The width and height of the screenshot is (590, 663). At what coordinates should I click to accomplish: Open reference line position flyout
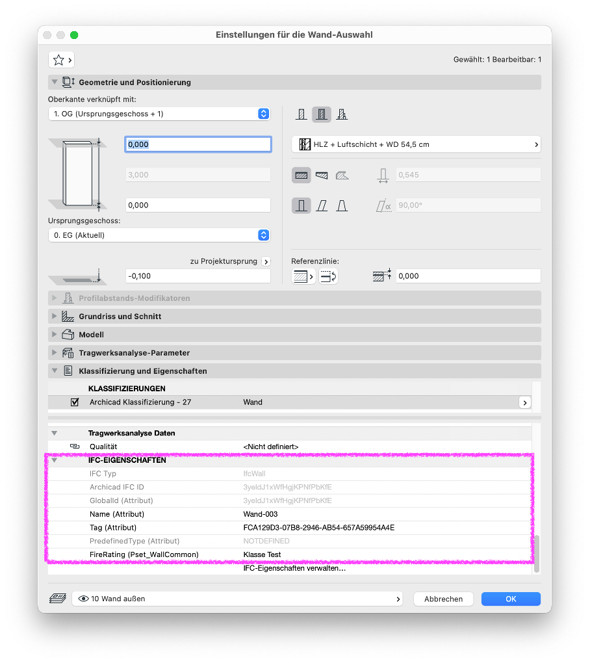303,276
